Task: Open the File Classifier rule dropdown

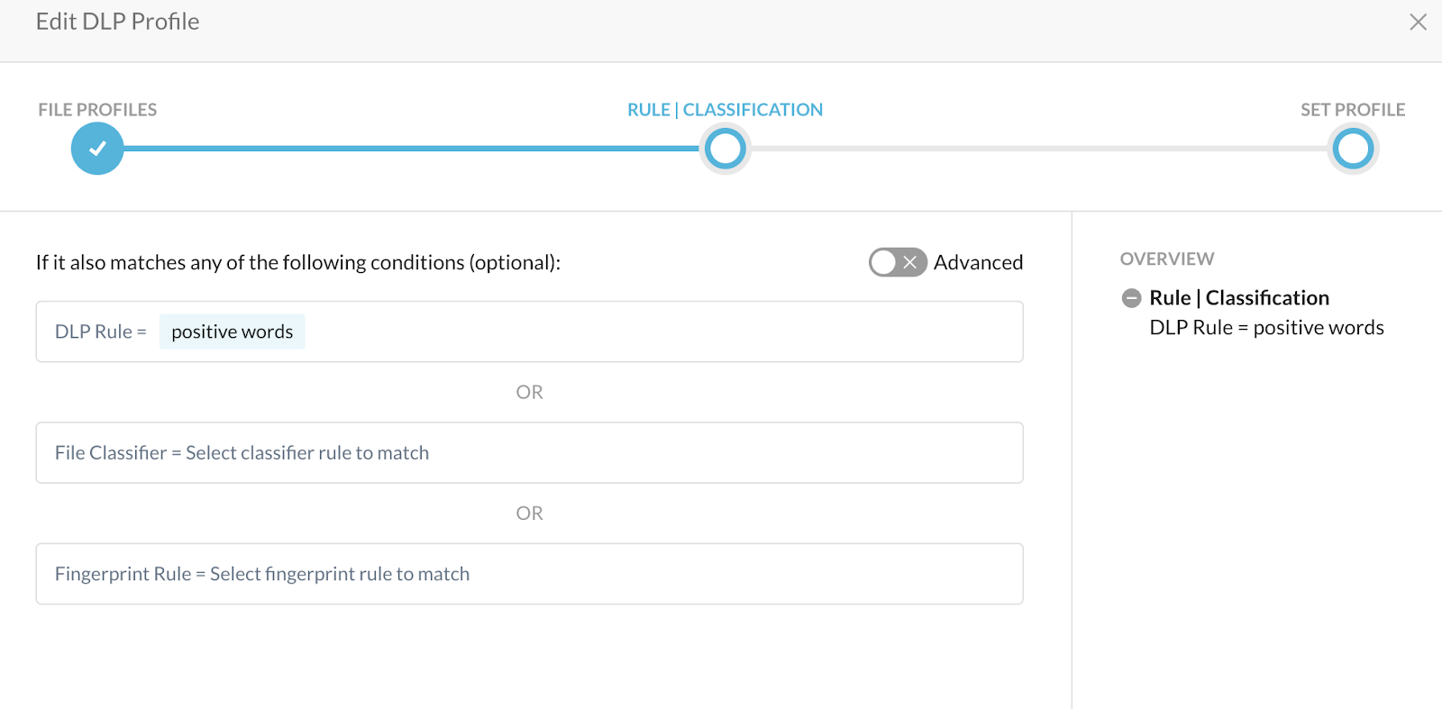Action: 529,453
